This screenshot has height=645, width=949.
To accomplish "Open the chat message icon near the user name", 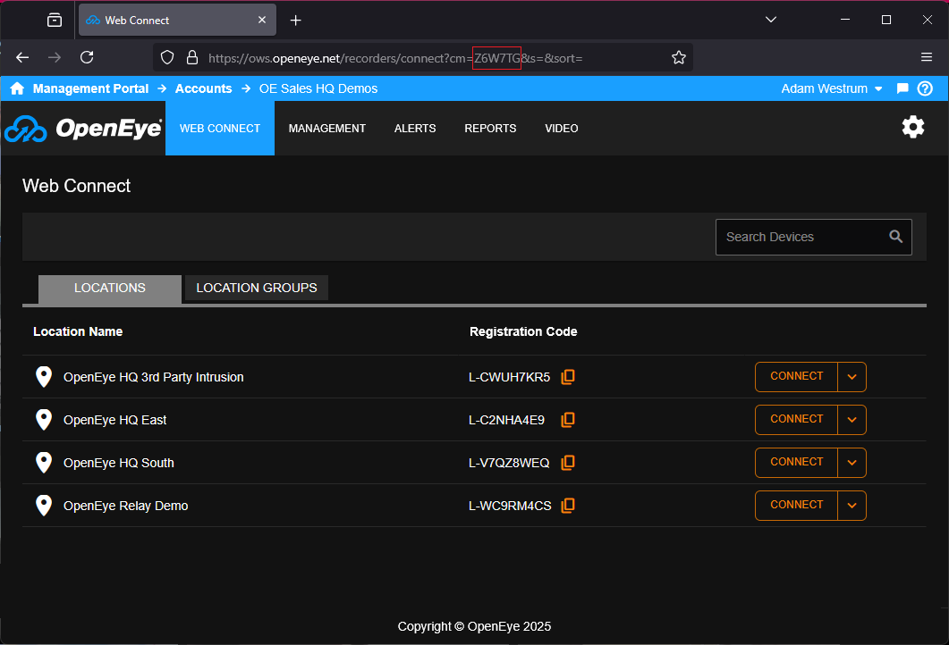I will 902,88.
